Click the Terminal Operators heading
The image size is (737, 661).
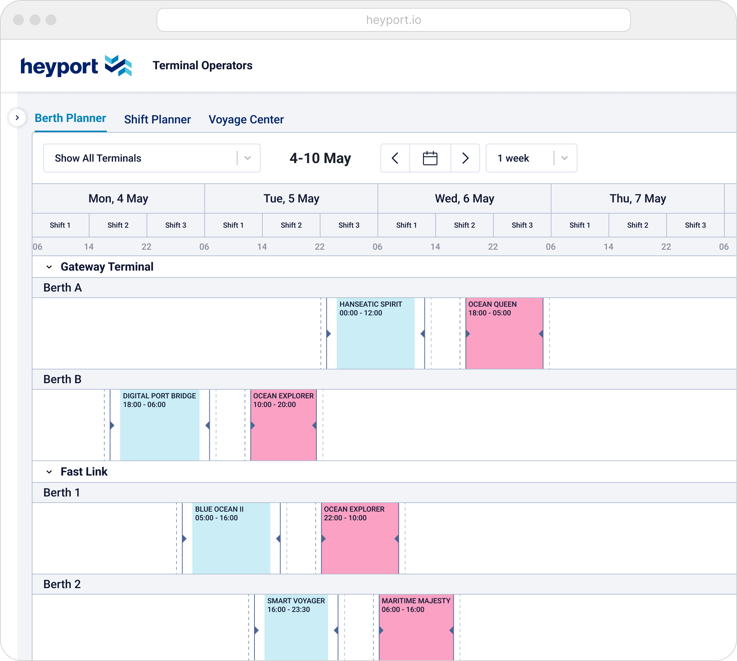pos(202,65)
